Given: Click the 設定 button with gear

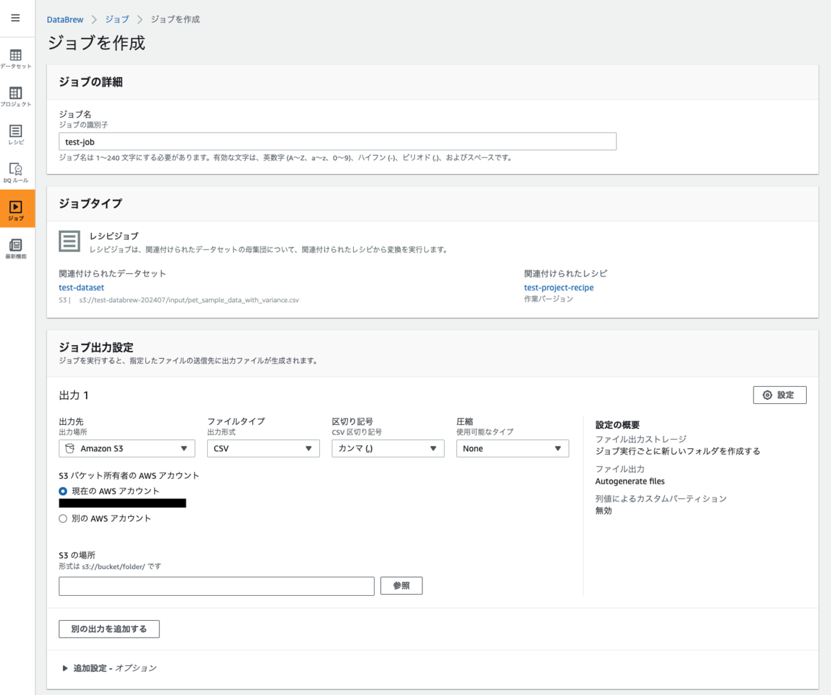Looking at the screenshot, I should click(780, 395).
